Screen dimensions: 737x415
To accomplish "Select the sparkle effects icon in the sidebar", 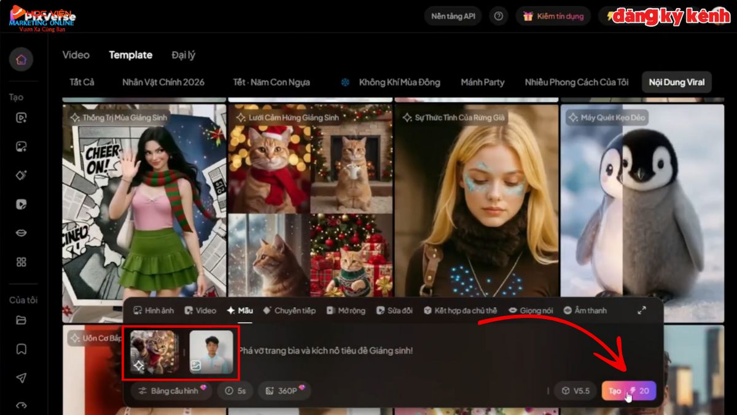I will tap(21, 175).
